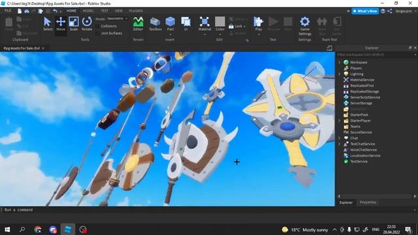The width and height of the screenshot is (418, 235).
Task: Expand the TextChatService tree node
Action: pyautogui.click(x=340, y=144)
